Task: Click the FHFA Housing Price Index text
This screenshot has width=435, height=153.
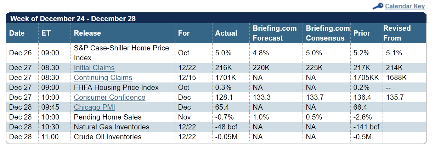Action: [x=116, y=87]
